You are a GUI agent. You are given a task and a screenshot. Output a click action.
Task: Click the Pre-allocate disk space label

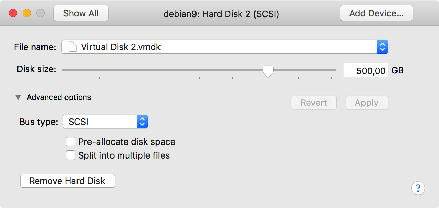pyautogui.click(x=127, y=142)
